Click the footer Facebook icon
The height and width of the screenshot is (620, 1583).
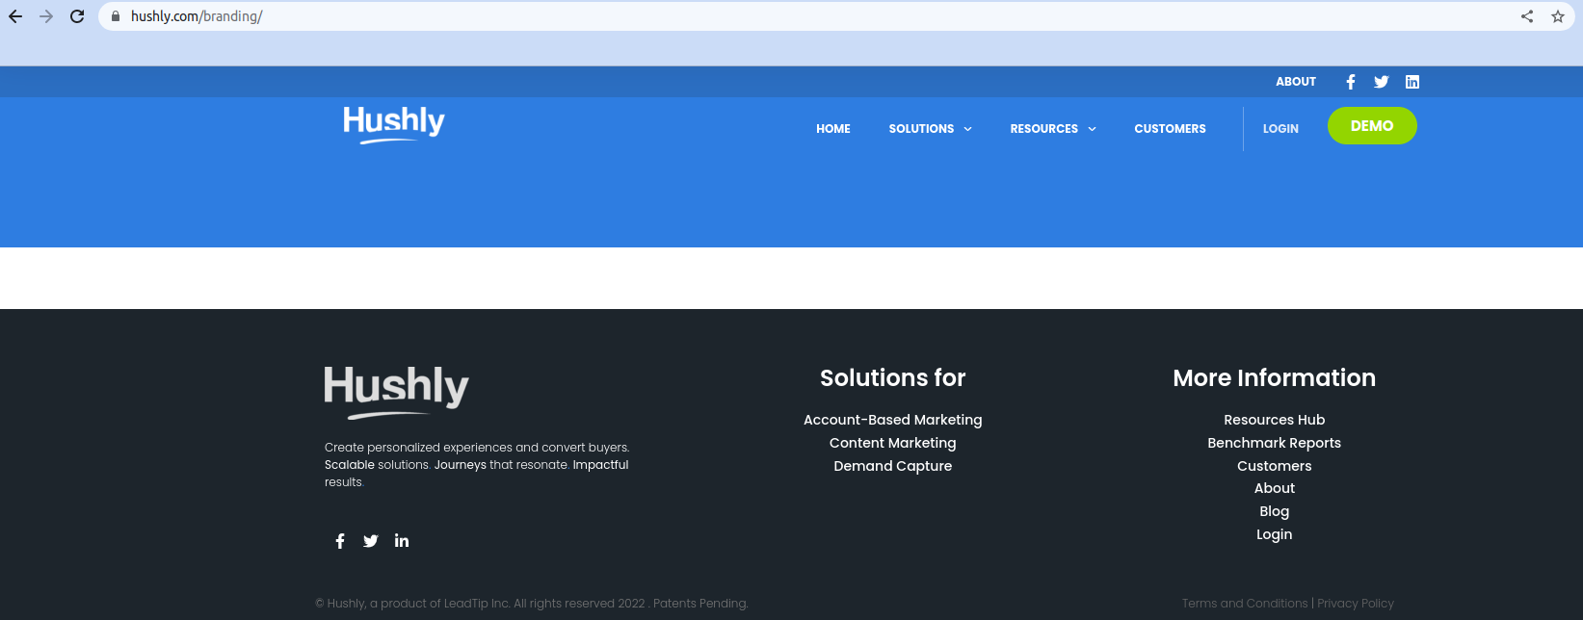pos(340,541)
